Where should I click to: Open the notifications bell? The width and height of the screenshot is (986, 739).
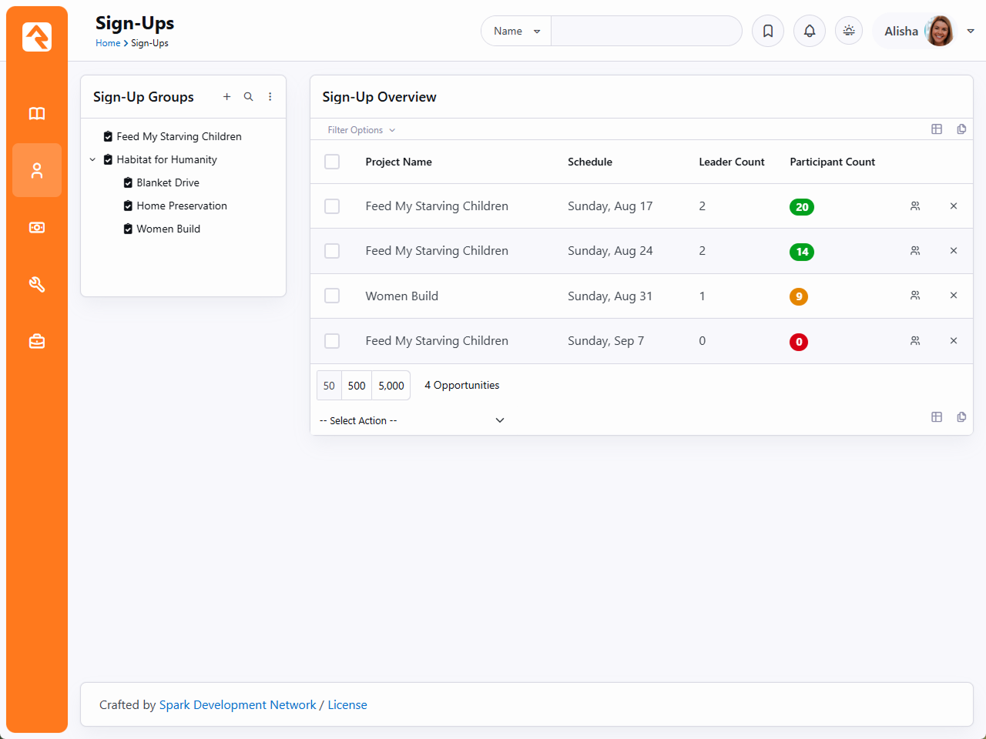click(x=810, y=31)
